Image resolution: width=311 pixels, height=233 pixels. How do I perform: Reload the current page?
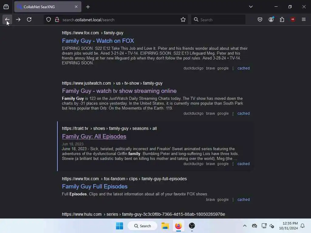pyautogui.click(x=29, y=20)
